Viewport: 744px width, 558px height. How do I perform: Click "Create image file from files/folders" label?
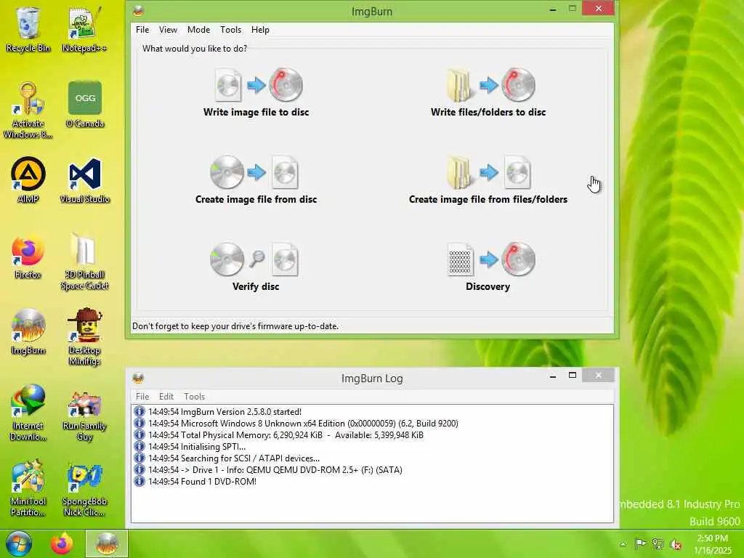tap(488, 199)
